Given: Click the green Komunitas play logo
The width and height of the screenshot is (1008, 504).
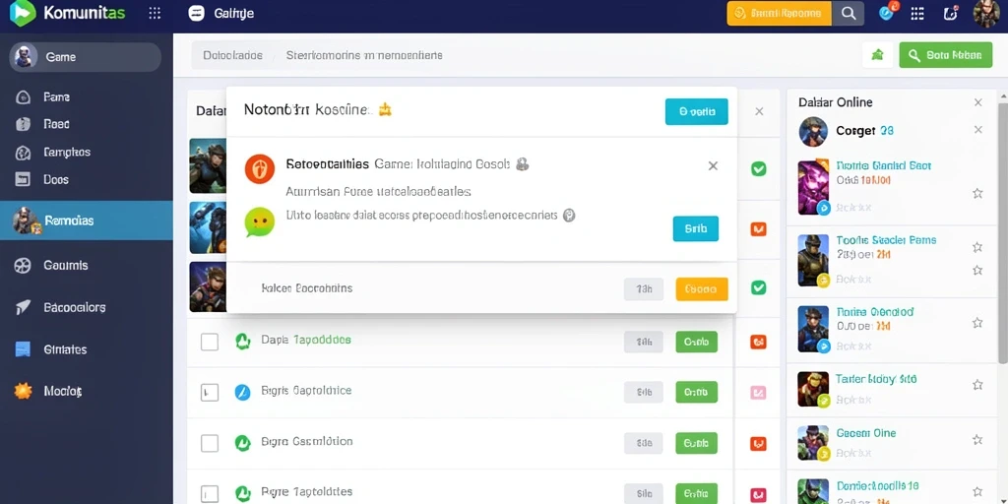Looking at the screenshot, I should (23, 14).
